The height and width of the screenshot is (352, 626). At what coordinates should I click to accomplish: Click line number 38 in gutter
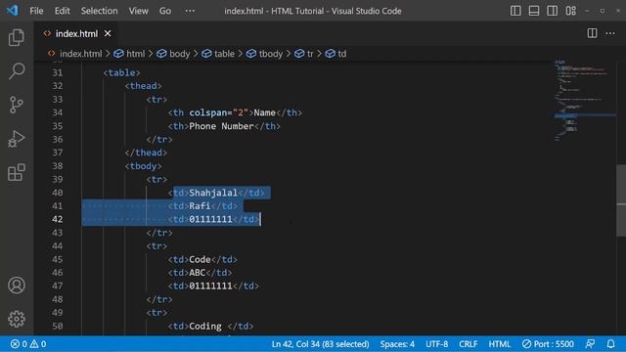pos(58,166)
